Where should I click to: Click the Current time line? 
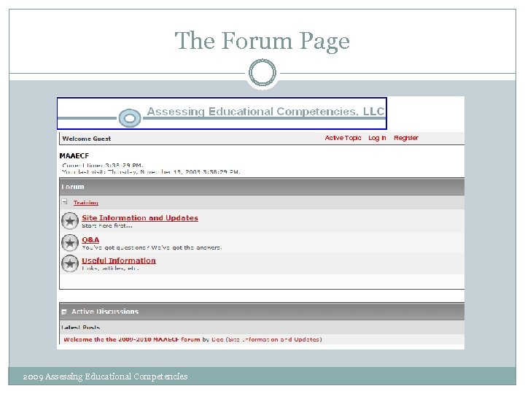[103, 165]
